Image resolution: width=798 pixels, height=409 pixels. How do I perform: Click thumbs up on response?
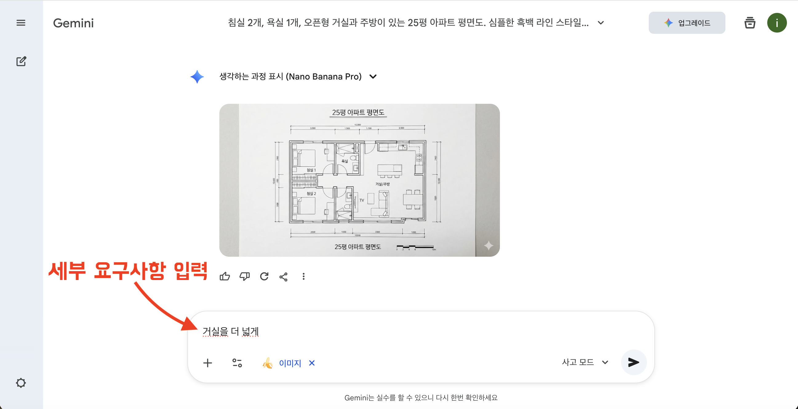click(225, 276)
